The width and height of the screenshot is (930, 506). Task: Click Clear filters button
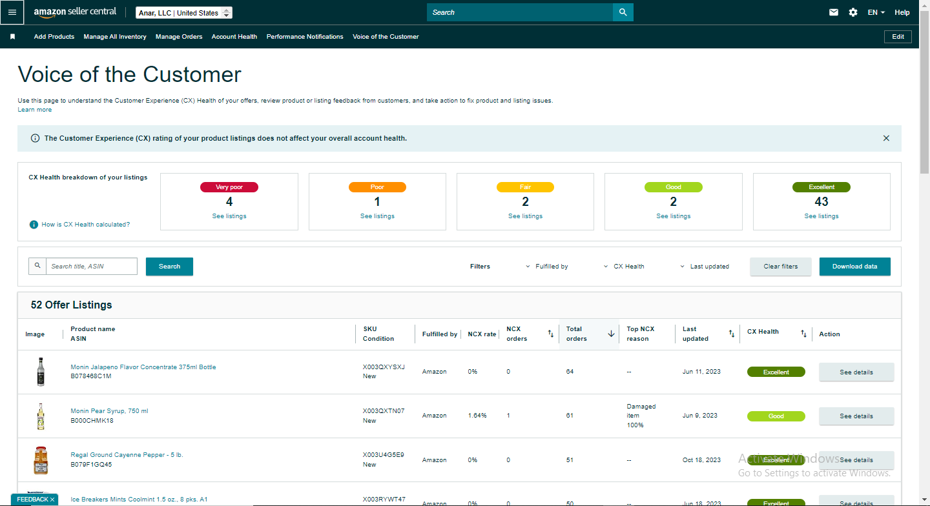[x=781, y=267]
